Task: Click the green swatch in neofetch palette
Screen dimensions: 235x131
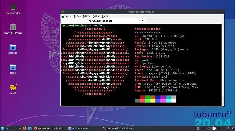Action: click(x=147, y=97)
